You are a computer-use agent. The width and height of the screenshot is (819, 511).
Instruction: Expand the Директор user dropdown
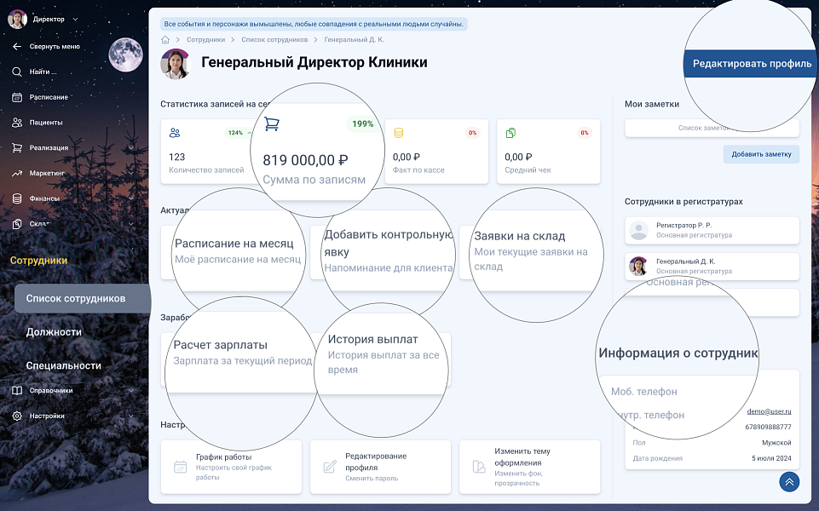(x=75, y=19)
